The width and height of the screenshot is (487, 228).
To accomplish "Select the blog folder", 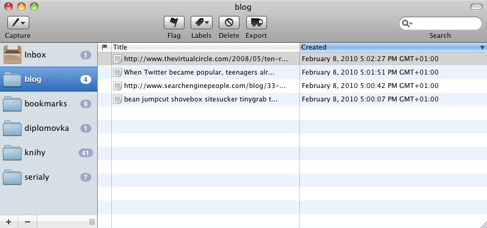I will [49, 79].
